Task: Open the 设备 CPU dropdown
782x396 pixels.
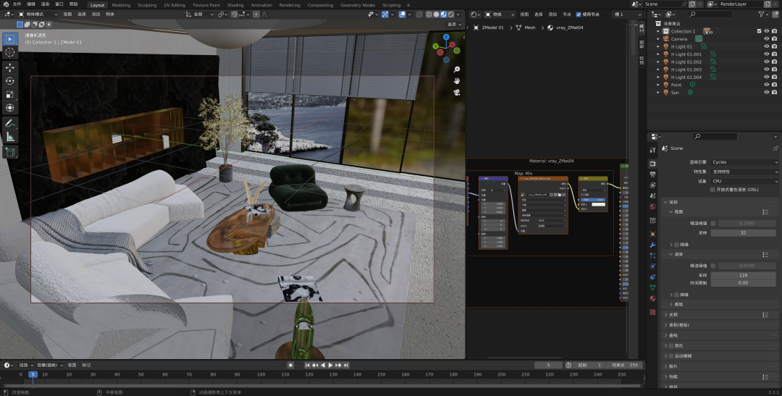Action: click(x=744, y=181)
